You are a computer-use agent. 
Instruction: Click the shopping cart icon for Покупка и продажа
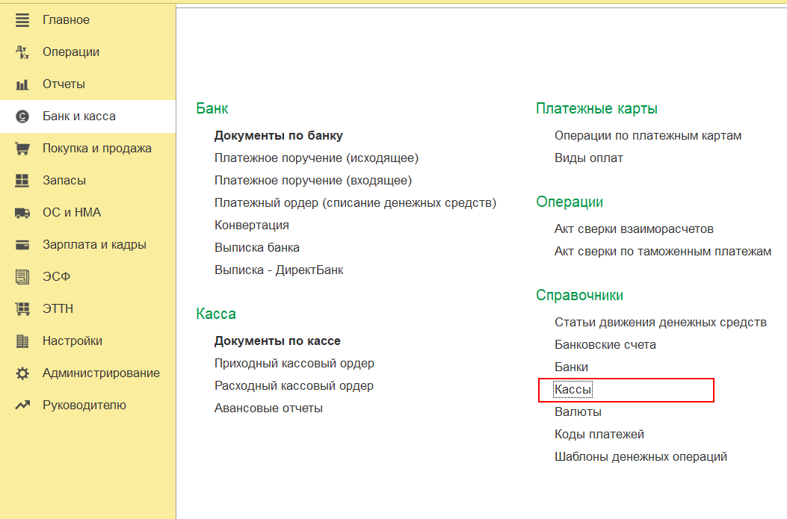(x=22, y=149)
